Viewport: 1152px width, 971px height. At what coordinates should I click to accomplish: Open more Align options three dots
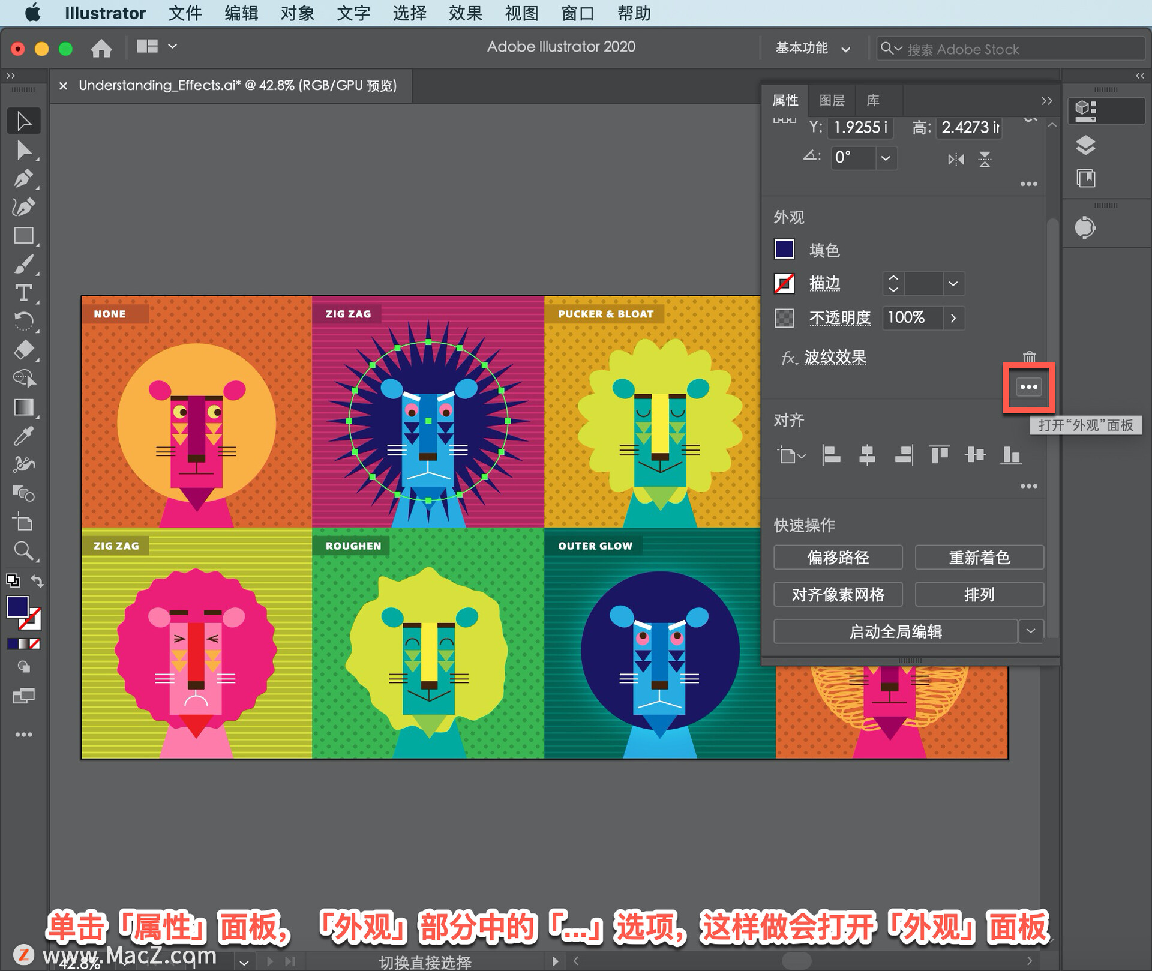1029,486
